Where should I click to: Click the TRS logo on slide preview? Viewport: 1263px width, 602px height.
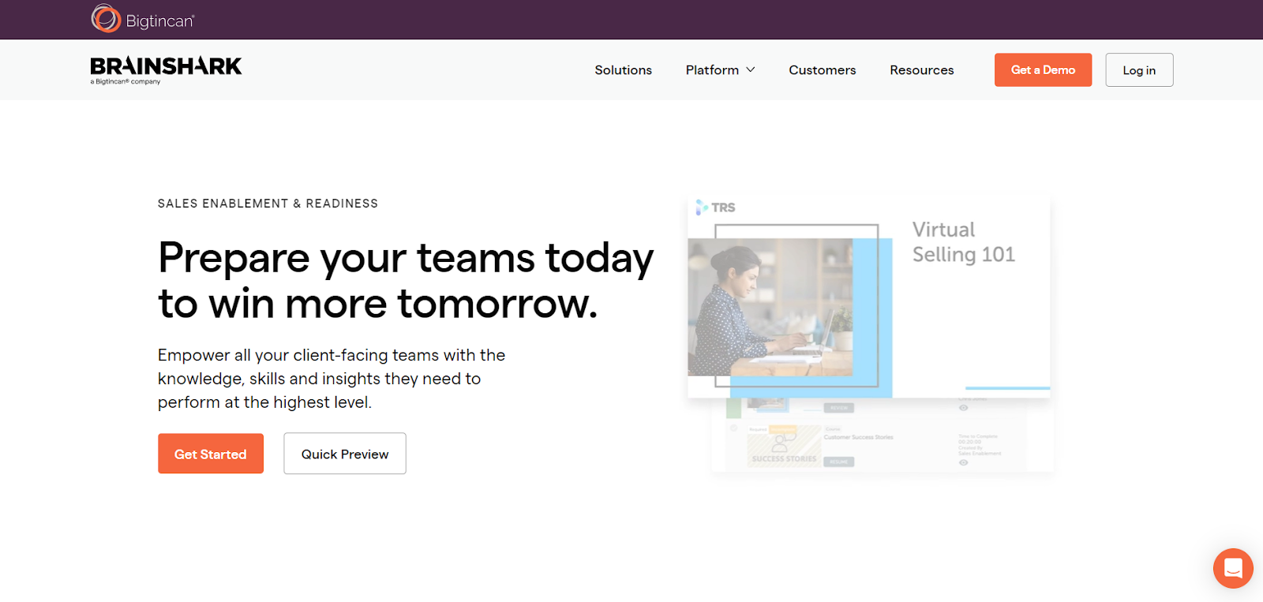(715, 208)
